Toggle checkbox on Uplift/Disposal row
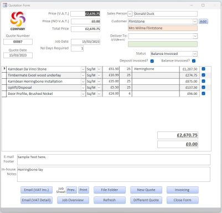Image resolution: width=222 pixels, height=213 pixels. (203, 87)
